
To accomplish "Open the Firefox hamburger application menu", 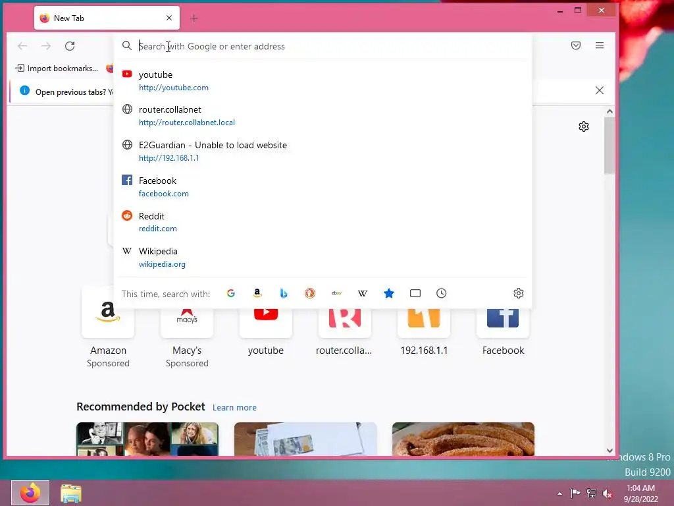I will (600, 45).
